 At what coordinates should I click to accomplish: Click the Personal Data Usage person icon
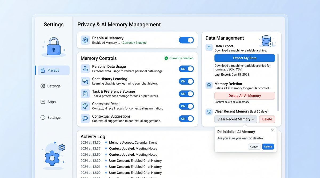click(x=85, y=69)
